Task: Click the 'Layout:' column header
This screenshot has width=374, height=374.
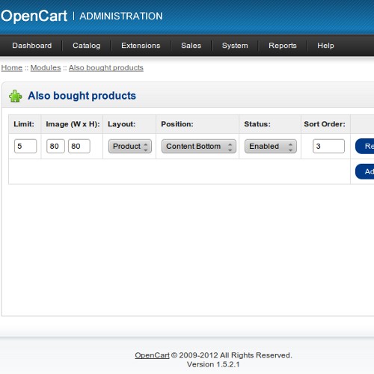Action: [122, 124]
